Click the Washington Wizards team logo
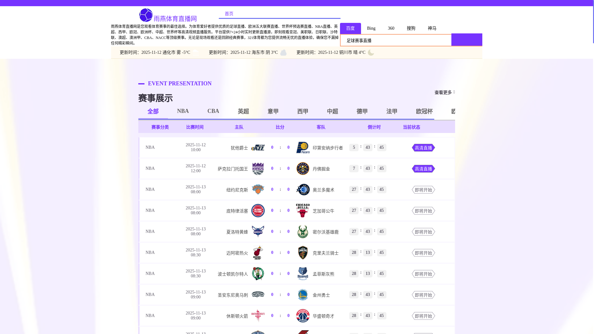Viewport: 594px width, 334px height. [x=303, y=316]
